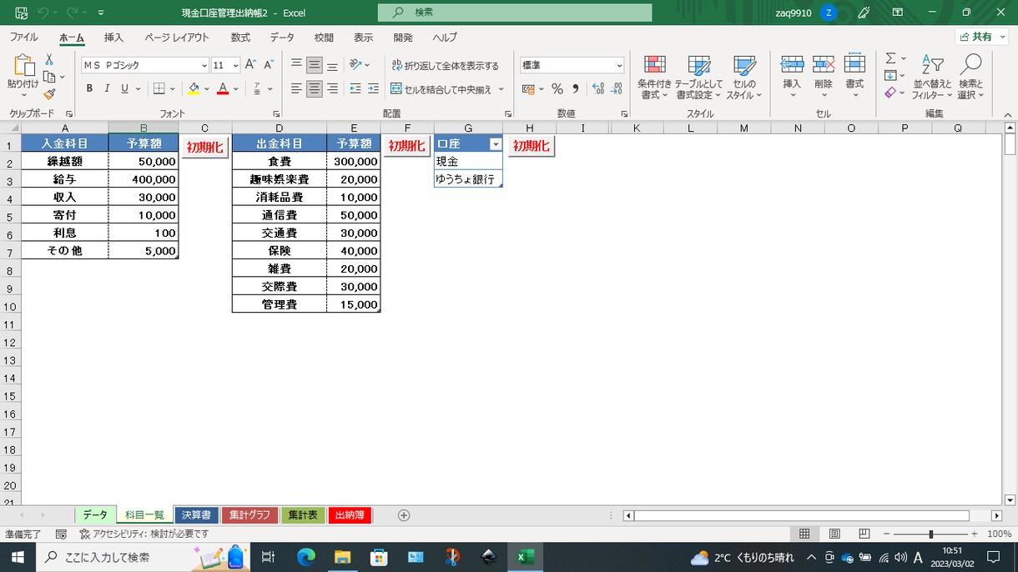Apply borders with the border icon

pos(159,88)
